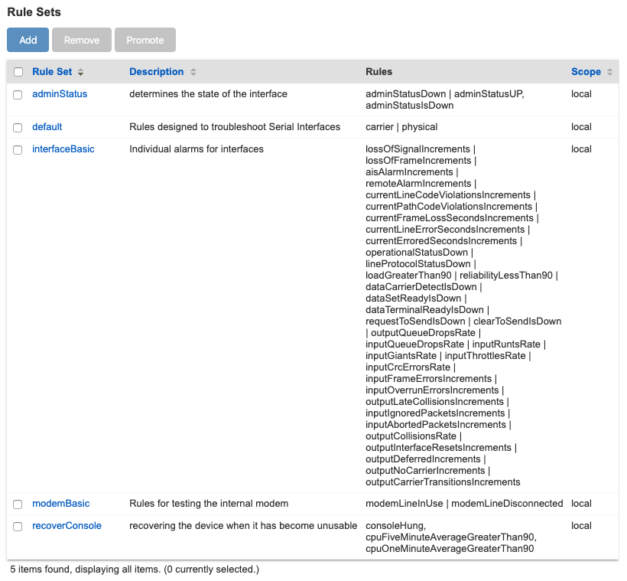Toggle the select-all header checkbox
The height and width of the screenshot is (581, 627).
tap(18, 72)
